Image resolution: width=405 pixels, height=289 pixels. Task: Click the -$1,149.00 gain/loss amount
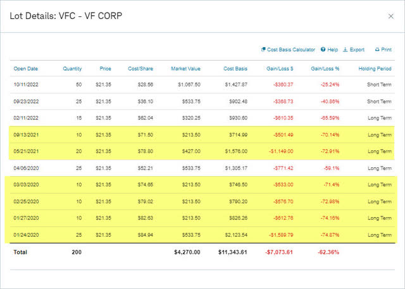click(281, 151)
